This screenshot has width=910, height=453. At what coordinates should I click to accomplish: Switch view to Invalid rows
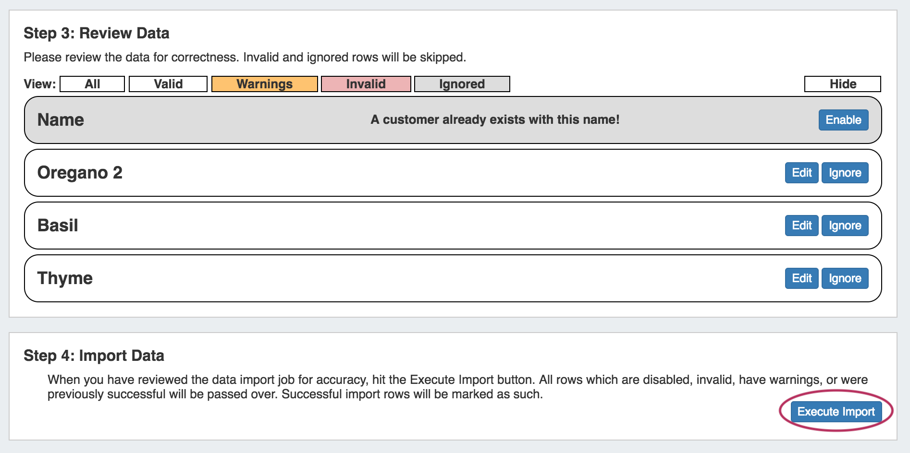click(366, 84)
